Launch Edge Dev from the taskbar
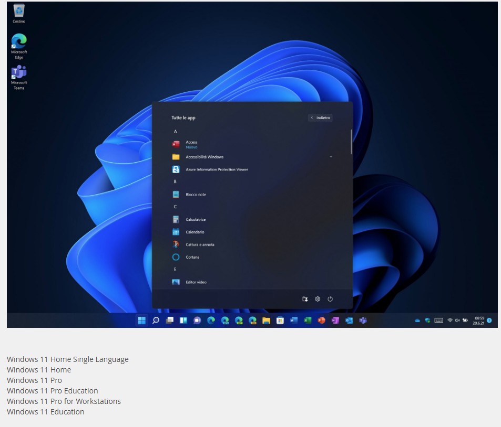 [239, 320]
